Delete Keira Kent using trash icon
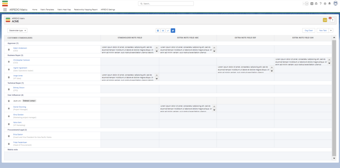The width and height of the screenshot is (340, 168). click(x=9, y=124)
